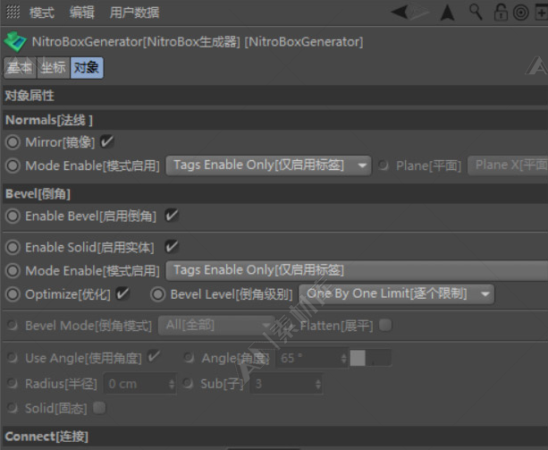Click the Normals[法线] section header
The height and width of the screenshot is (450, 548).
point(275,120)
